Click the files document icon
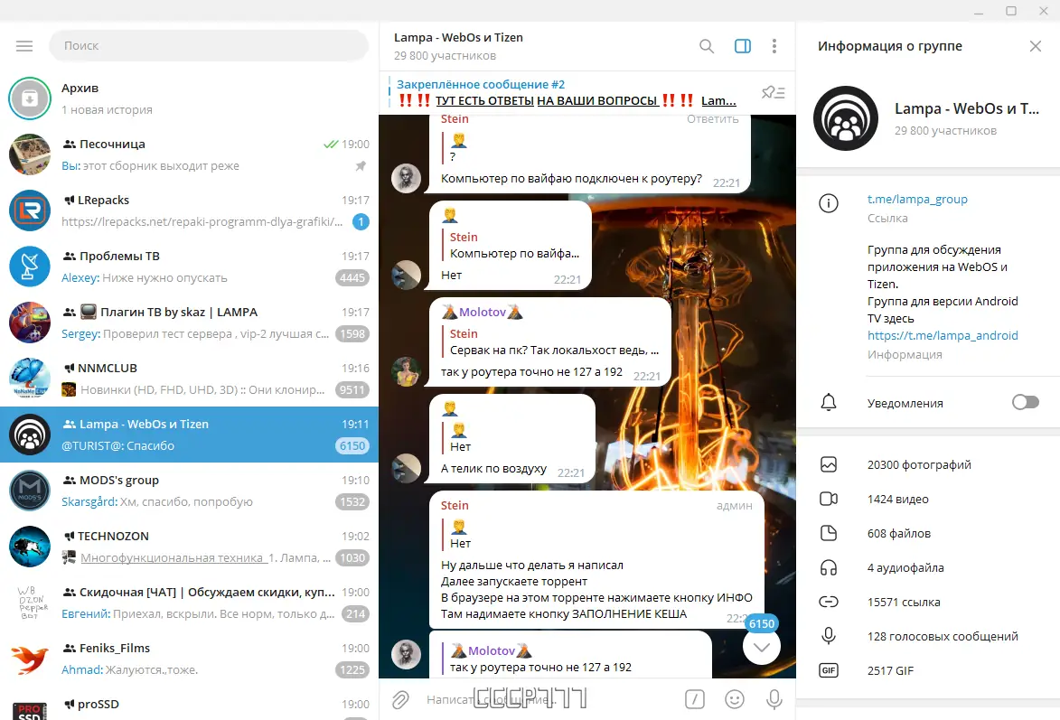Viewport: 1060px width, 720px height. (828, 533)
